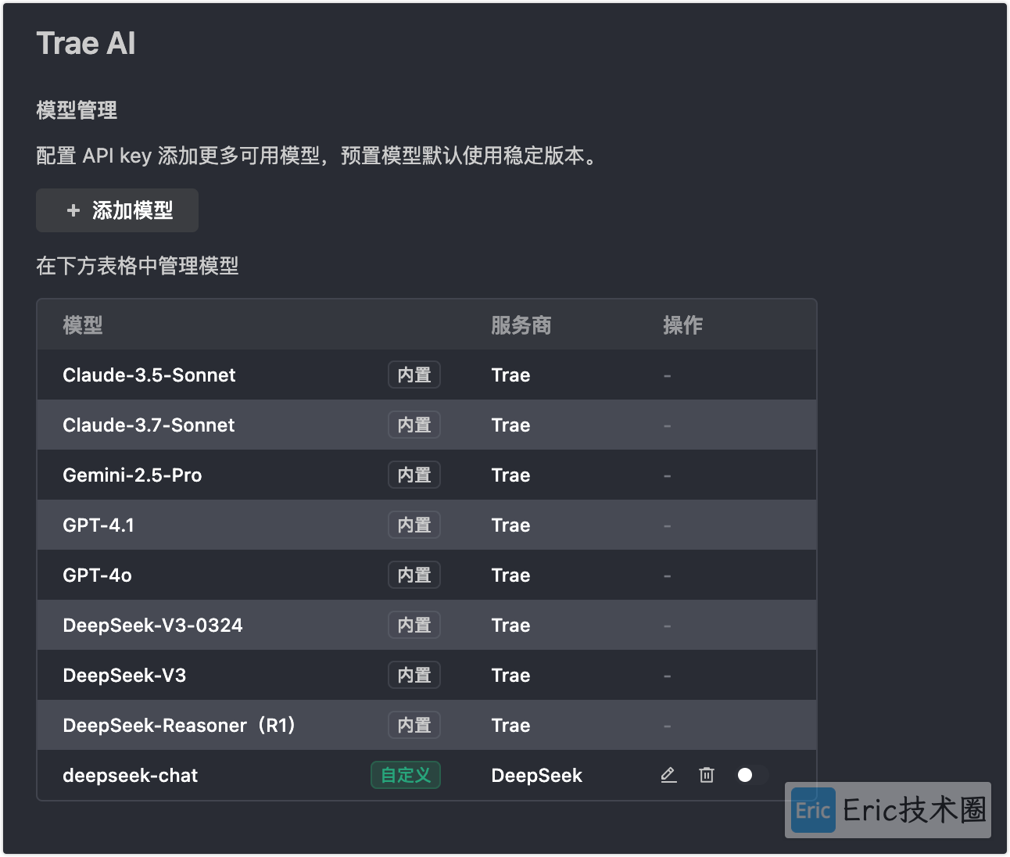Click the 内置 tag on Claude-3.5-Sonnet row

pos(414,375)
